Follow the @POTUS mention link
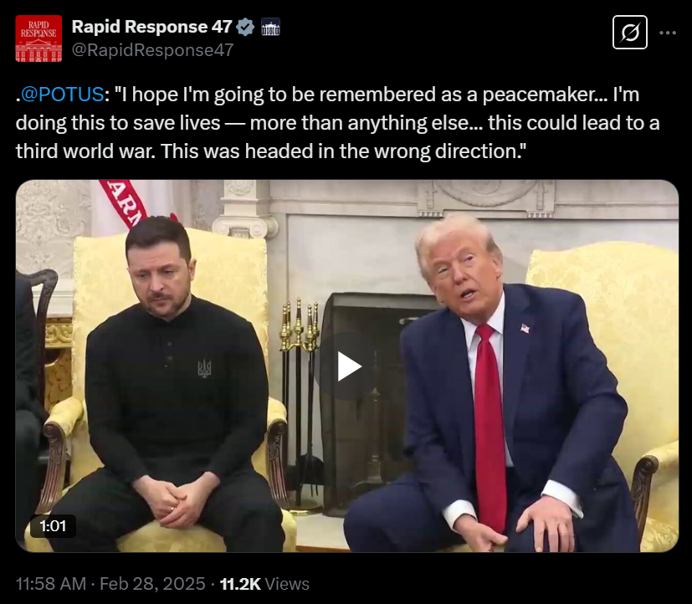This screenshot has width=692, height=604. pos(62,95)
